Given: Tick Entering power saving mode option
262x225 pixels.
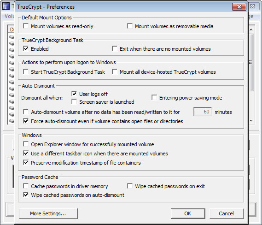Looking at the screenshot, I should click(x=154, y=98).
